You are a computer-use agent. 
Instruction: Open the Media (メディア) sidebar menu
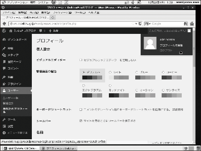16,55
